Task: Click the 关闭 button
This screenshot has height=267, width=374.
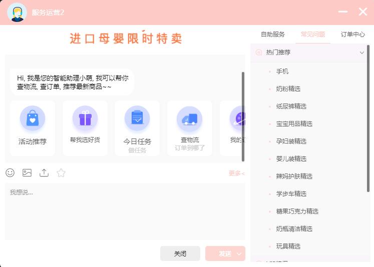Action: tap(180, 253)
